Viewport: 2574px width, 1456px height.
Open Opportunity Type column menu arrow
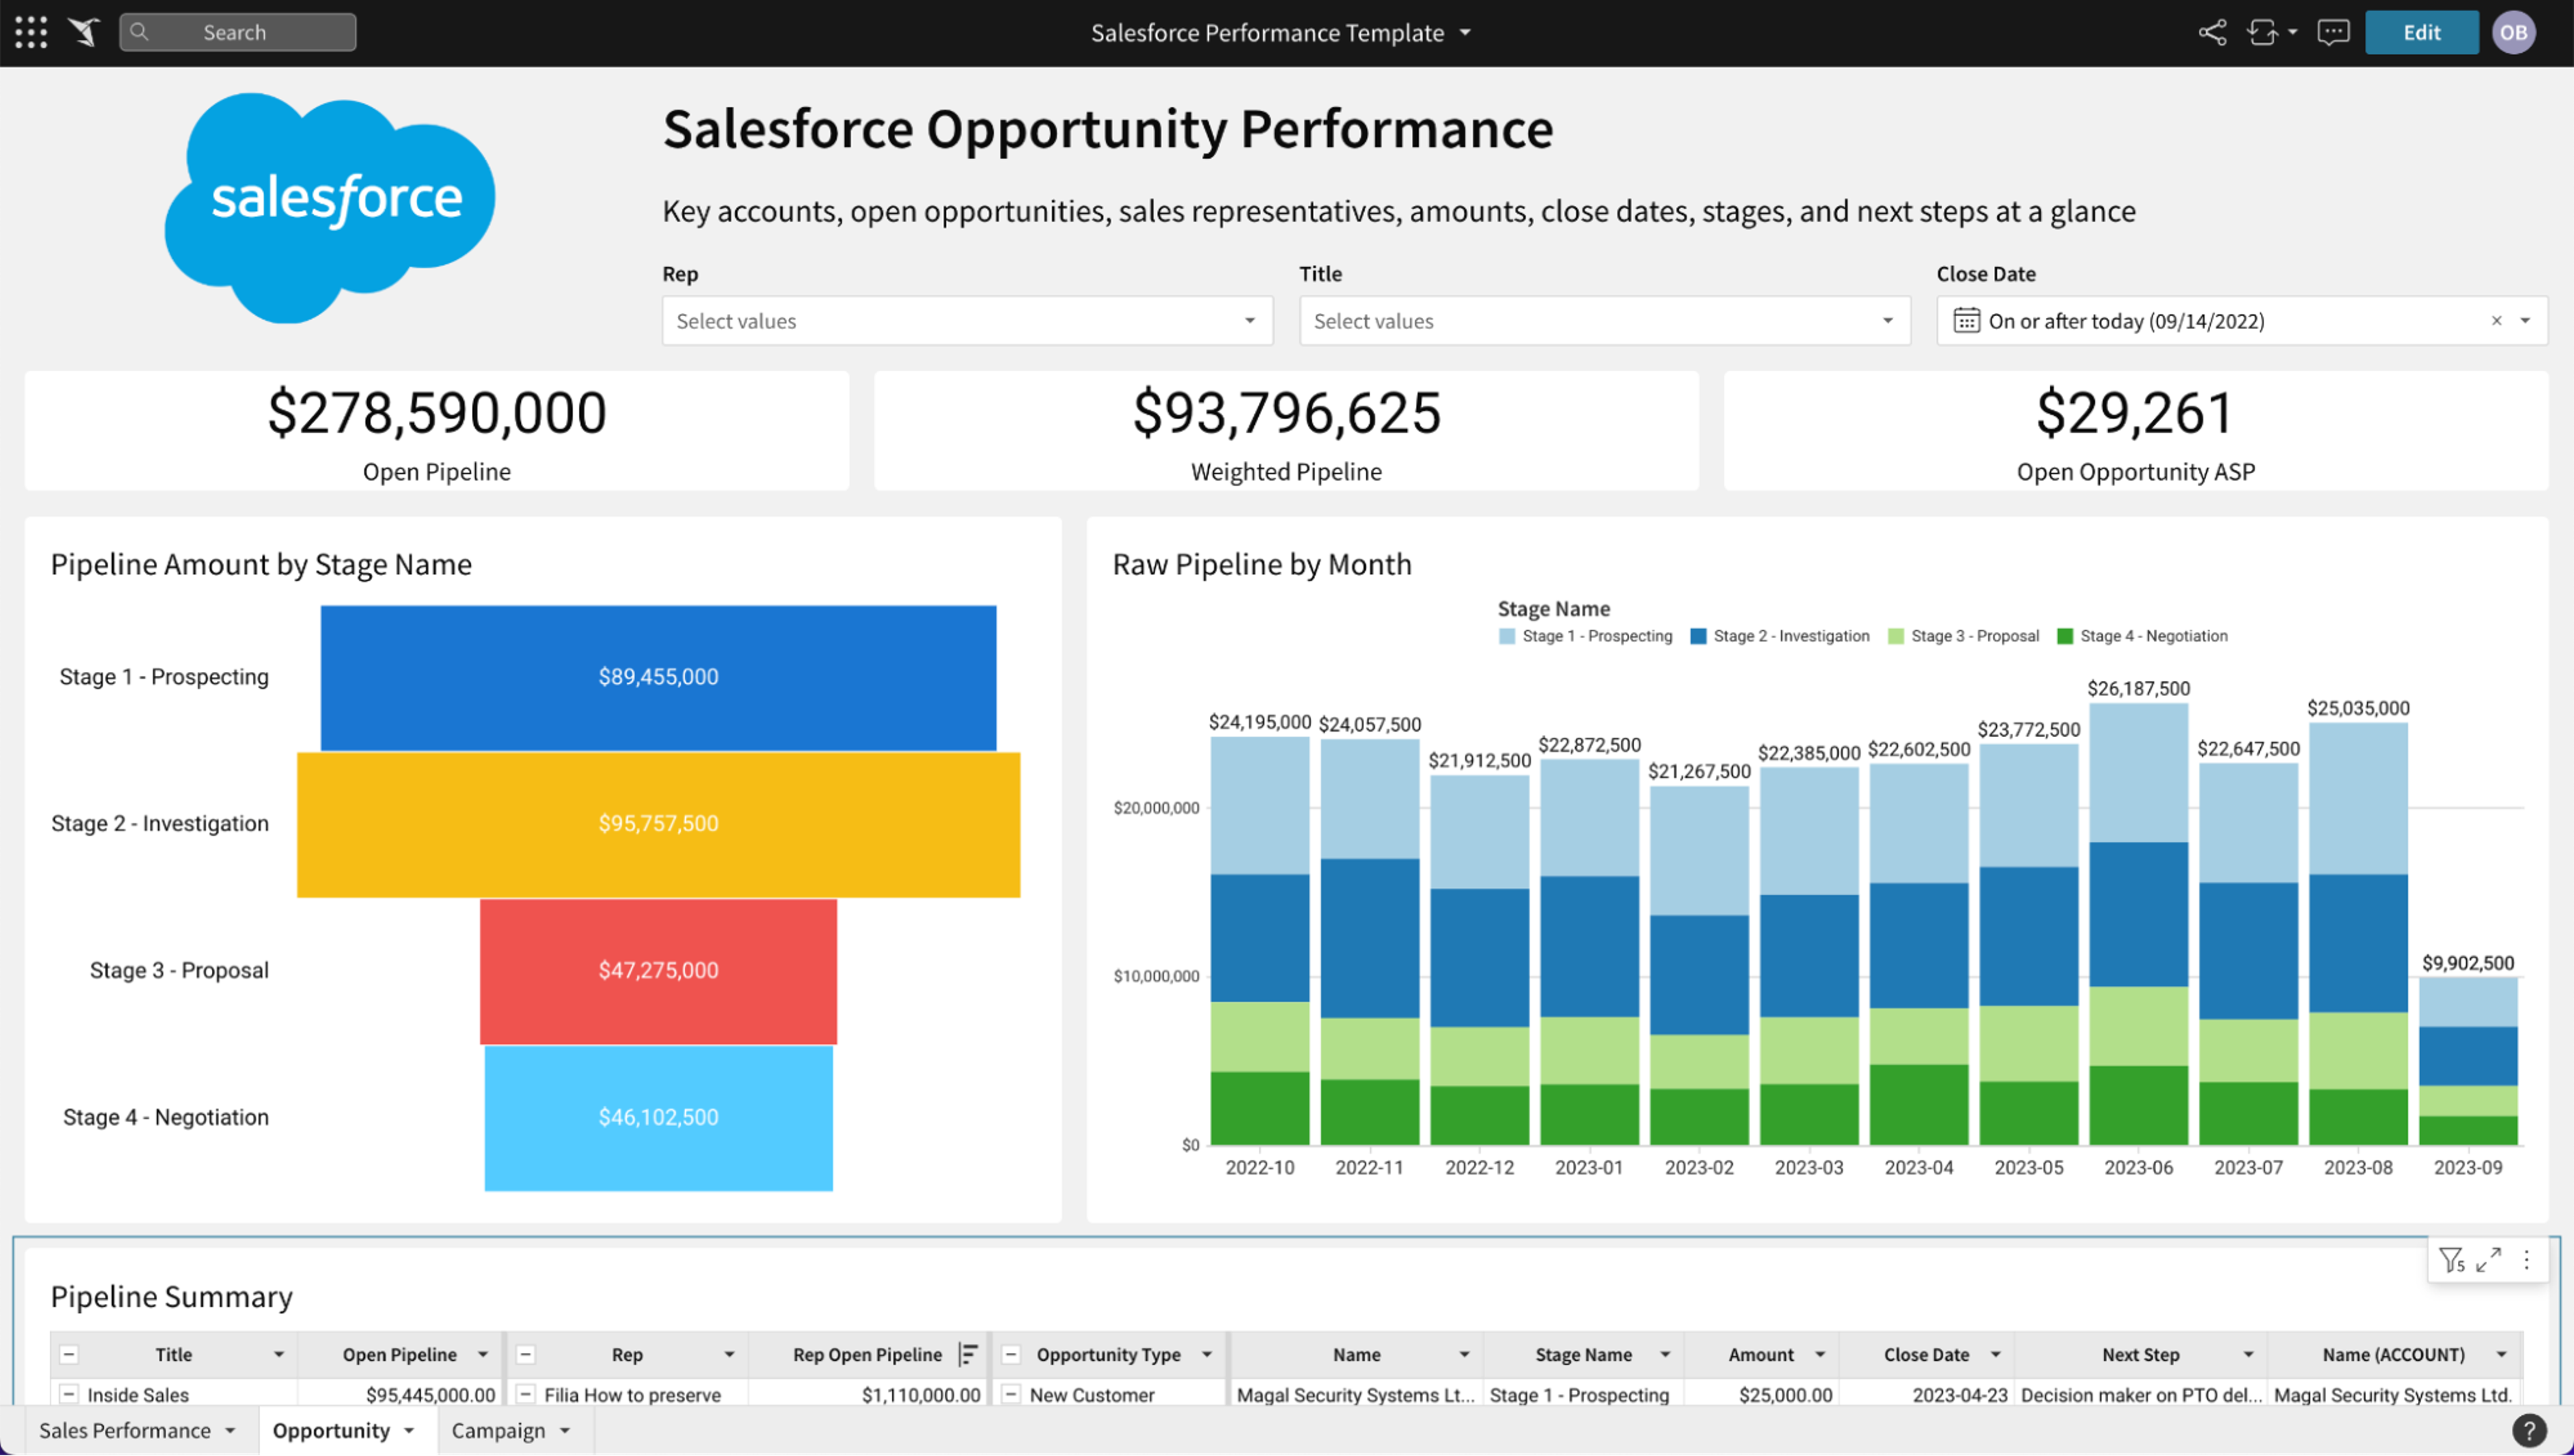[1207, 1354]
